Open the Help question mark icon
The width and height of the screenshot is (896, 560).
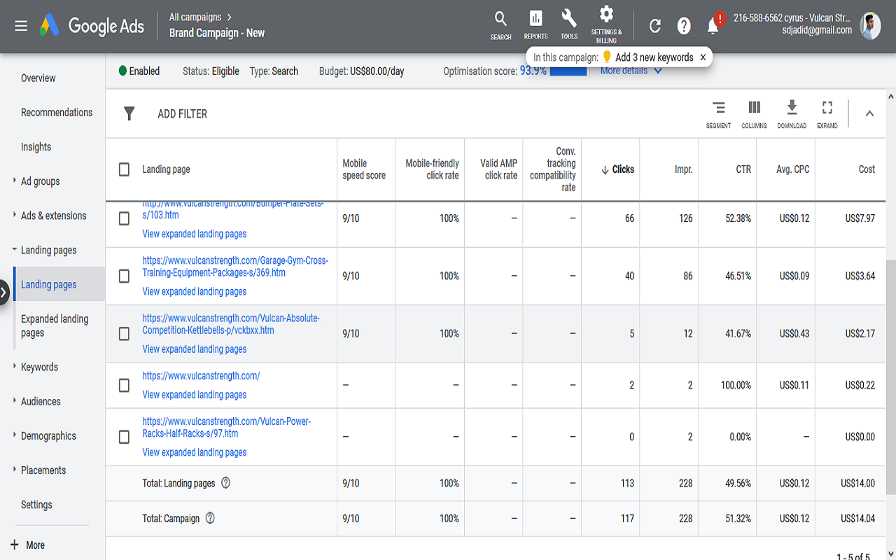(684, 26)
